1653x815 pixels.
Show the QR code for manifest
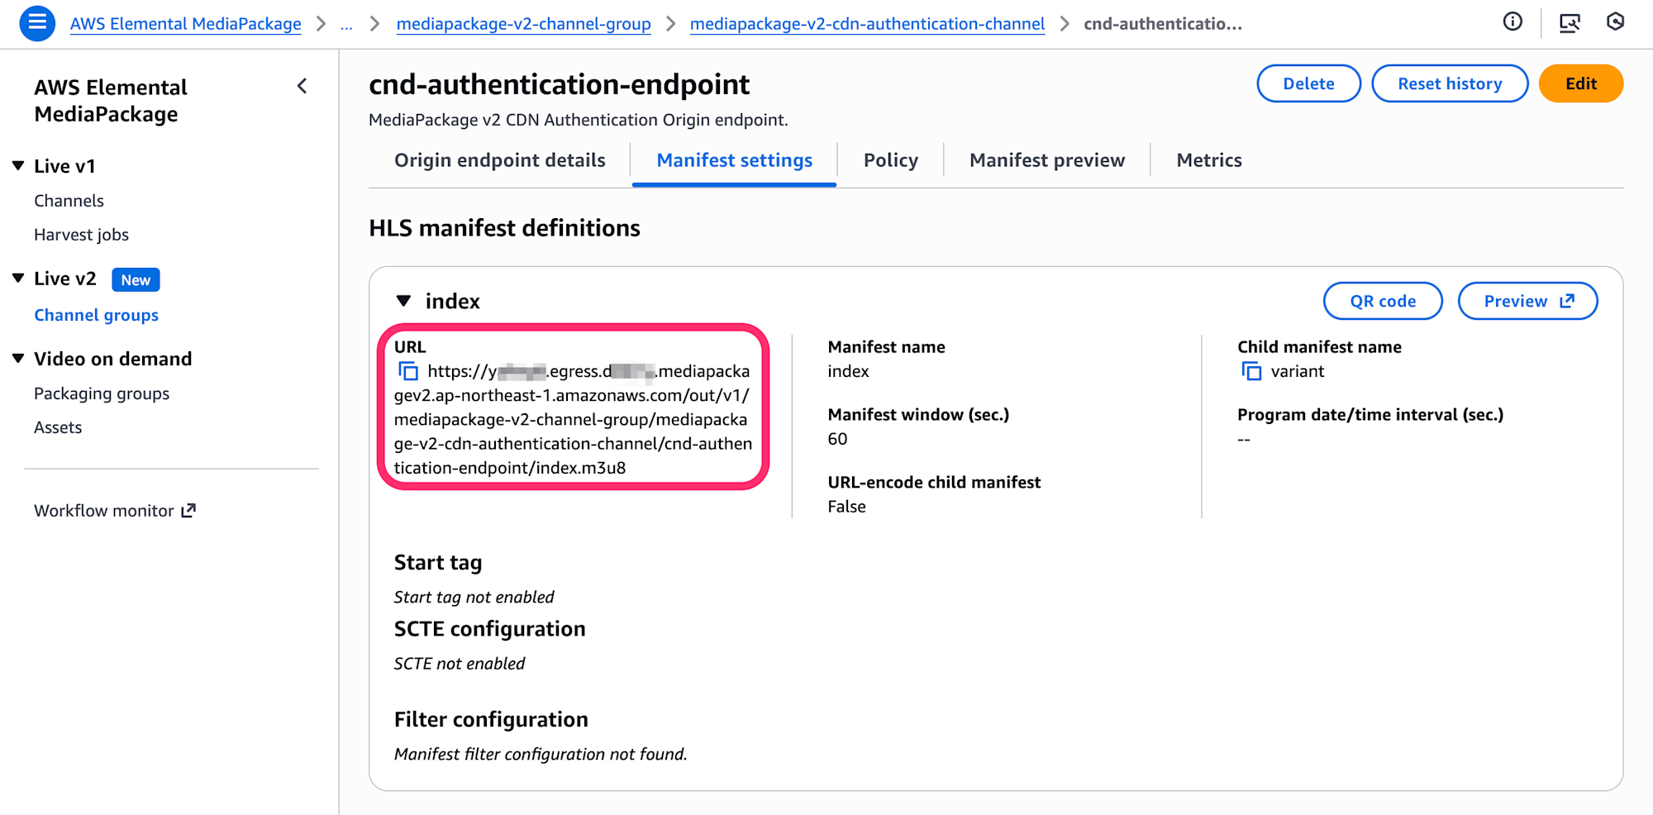pyautogui.click(x=1382, y=301)
